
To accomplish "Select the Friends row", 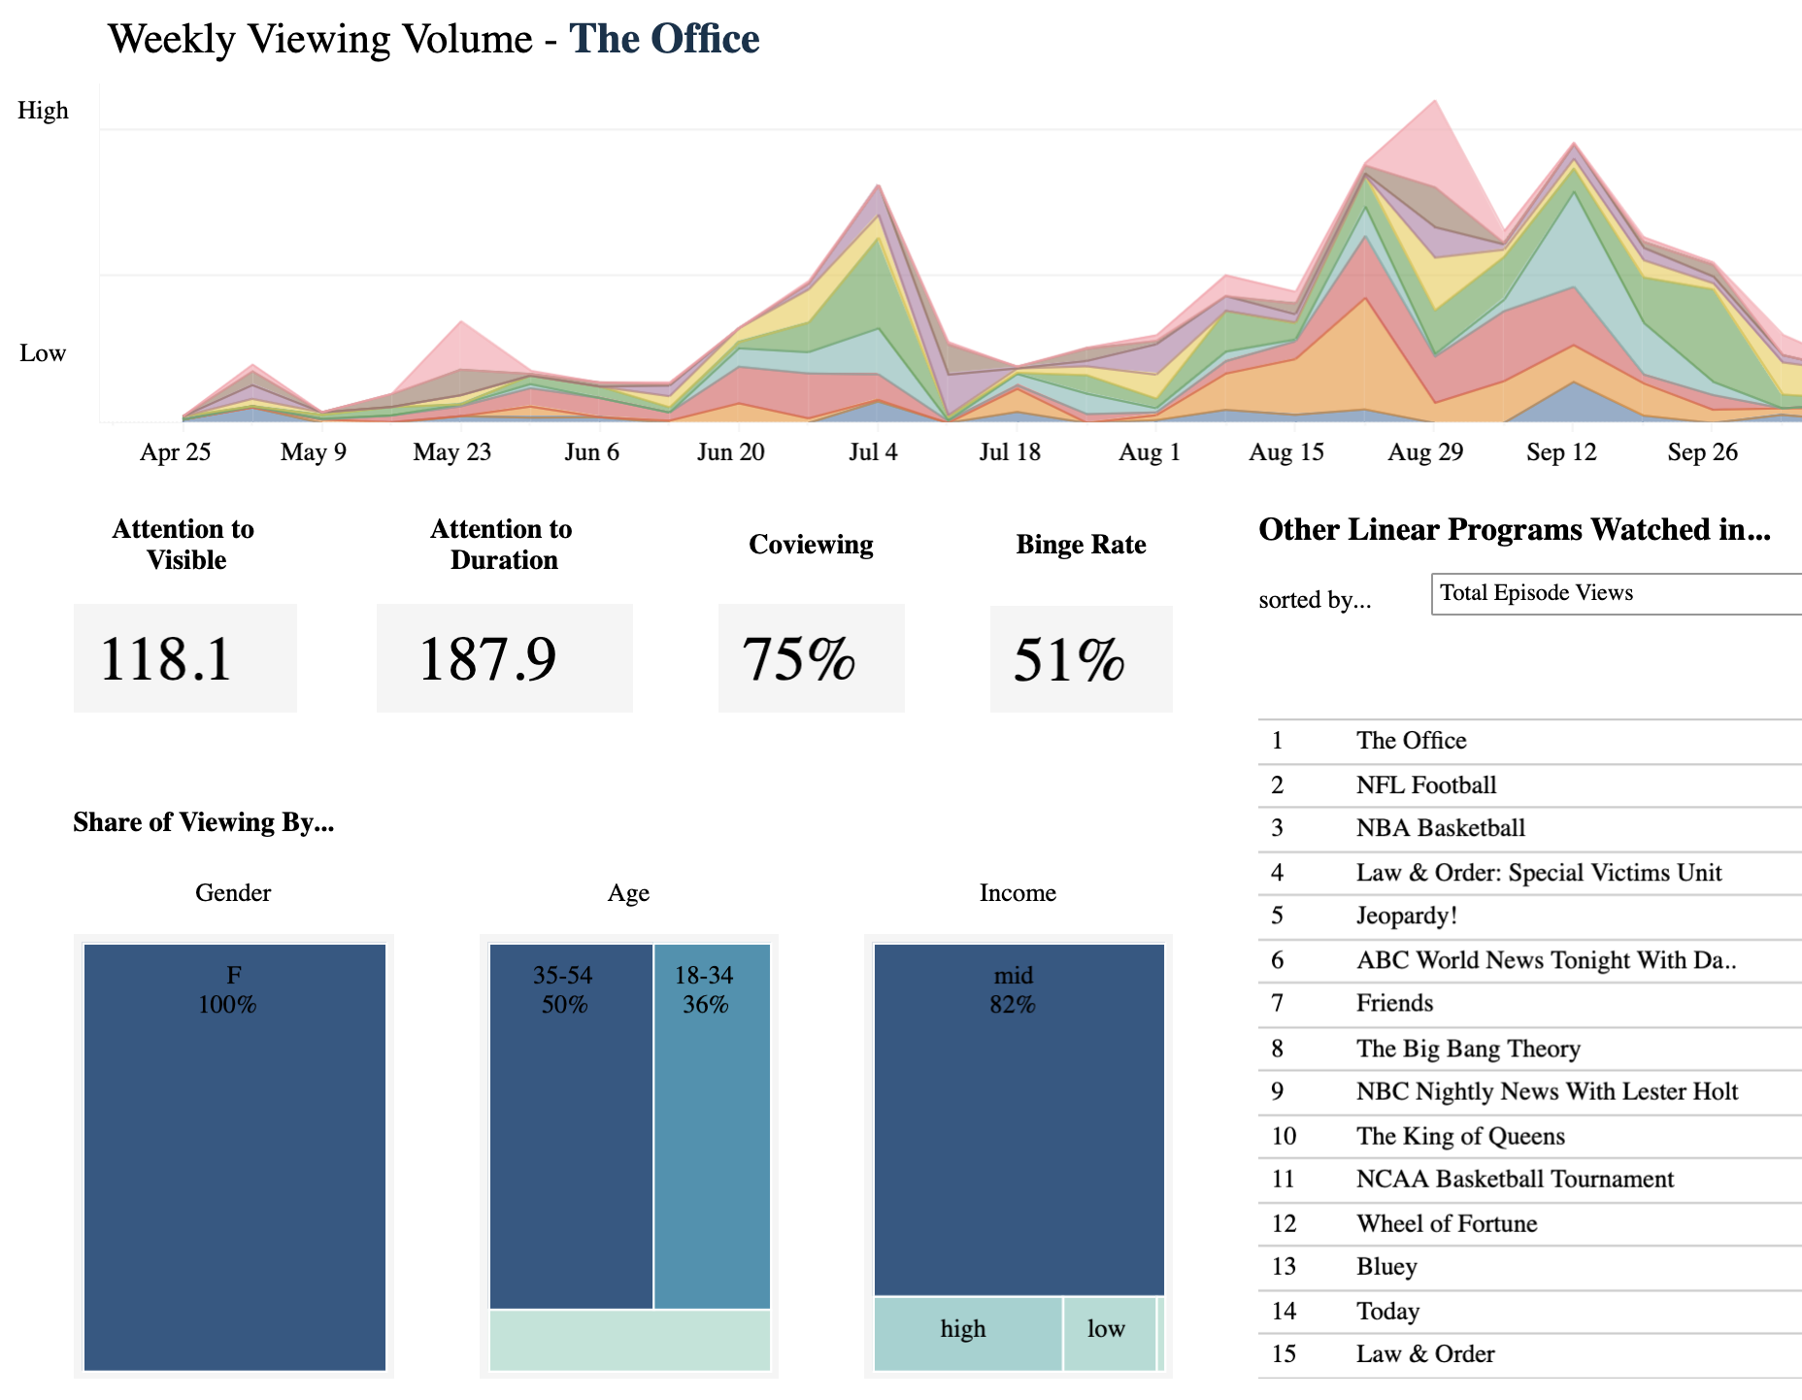I will click(1530, 1004).
